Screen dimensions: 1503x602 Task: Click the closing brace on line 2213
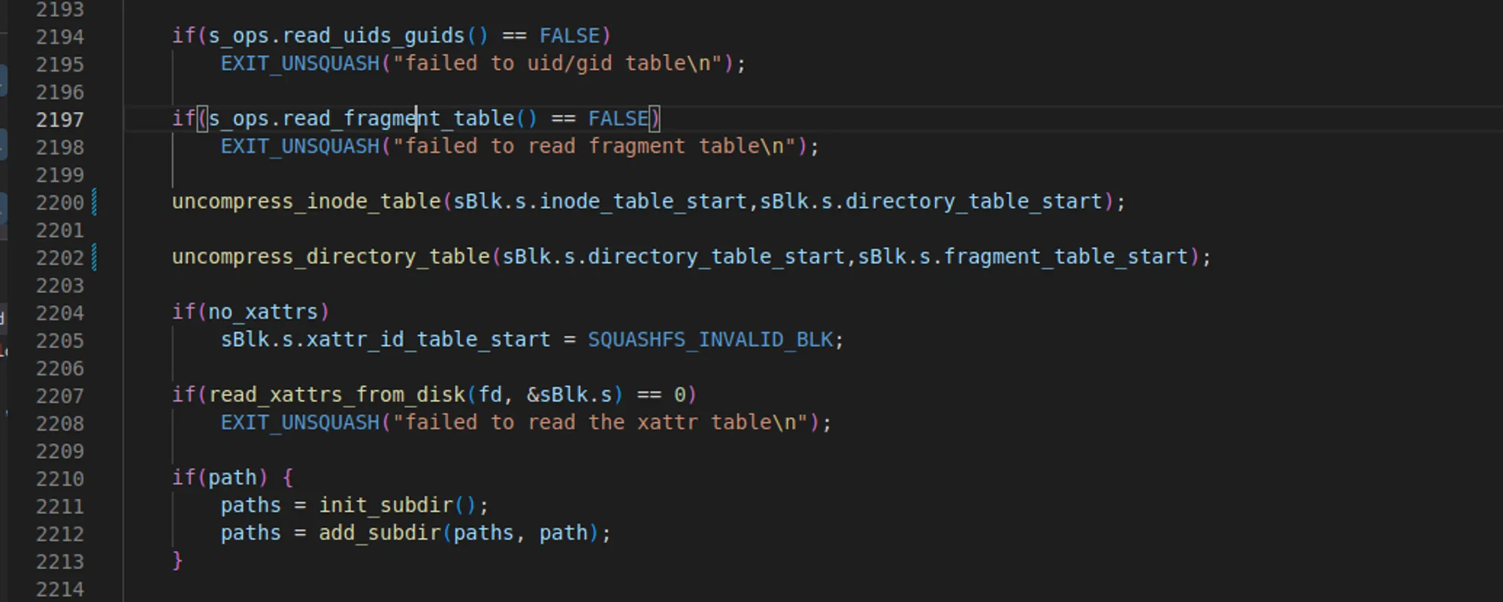click(x=177, y=561)
